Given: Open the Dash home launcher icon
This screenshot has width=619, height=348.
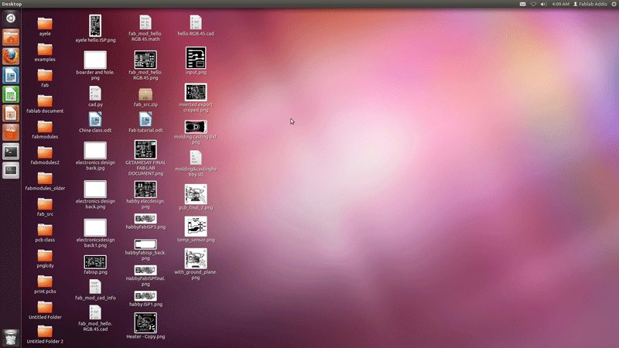Looking at the screenshot, I should [x=11, y=18].
